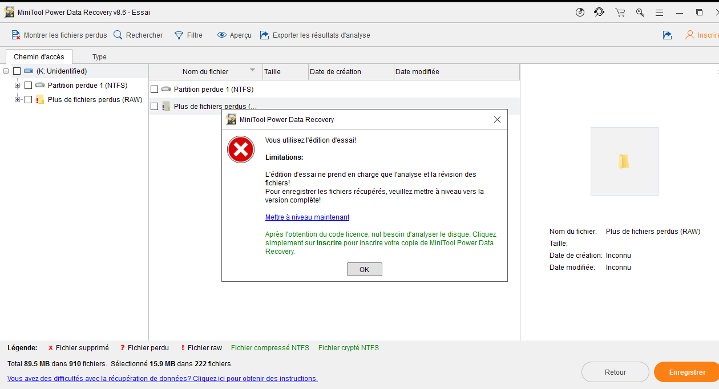Restore down the MiniTool main window
The image size is (719, 389).
pyautogui.click(x=699, y=12)
